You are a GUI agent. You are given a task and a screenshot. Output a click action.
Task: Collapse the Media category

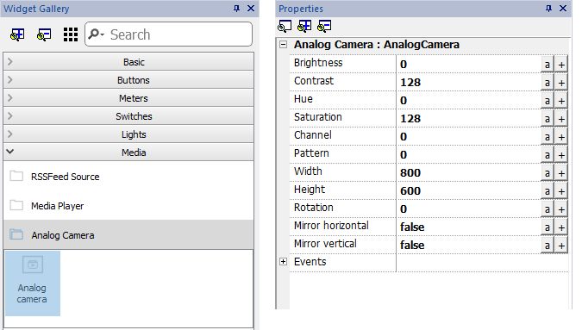128,153
